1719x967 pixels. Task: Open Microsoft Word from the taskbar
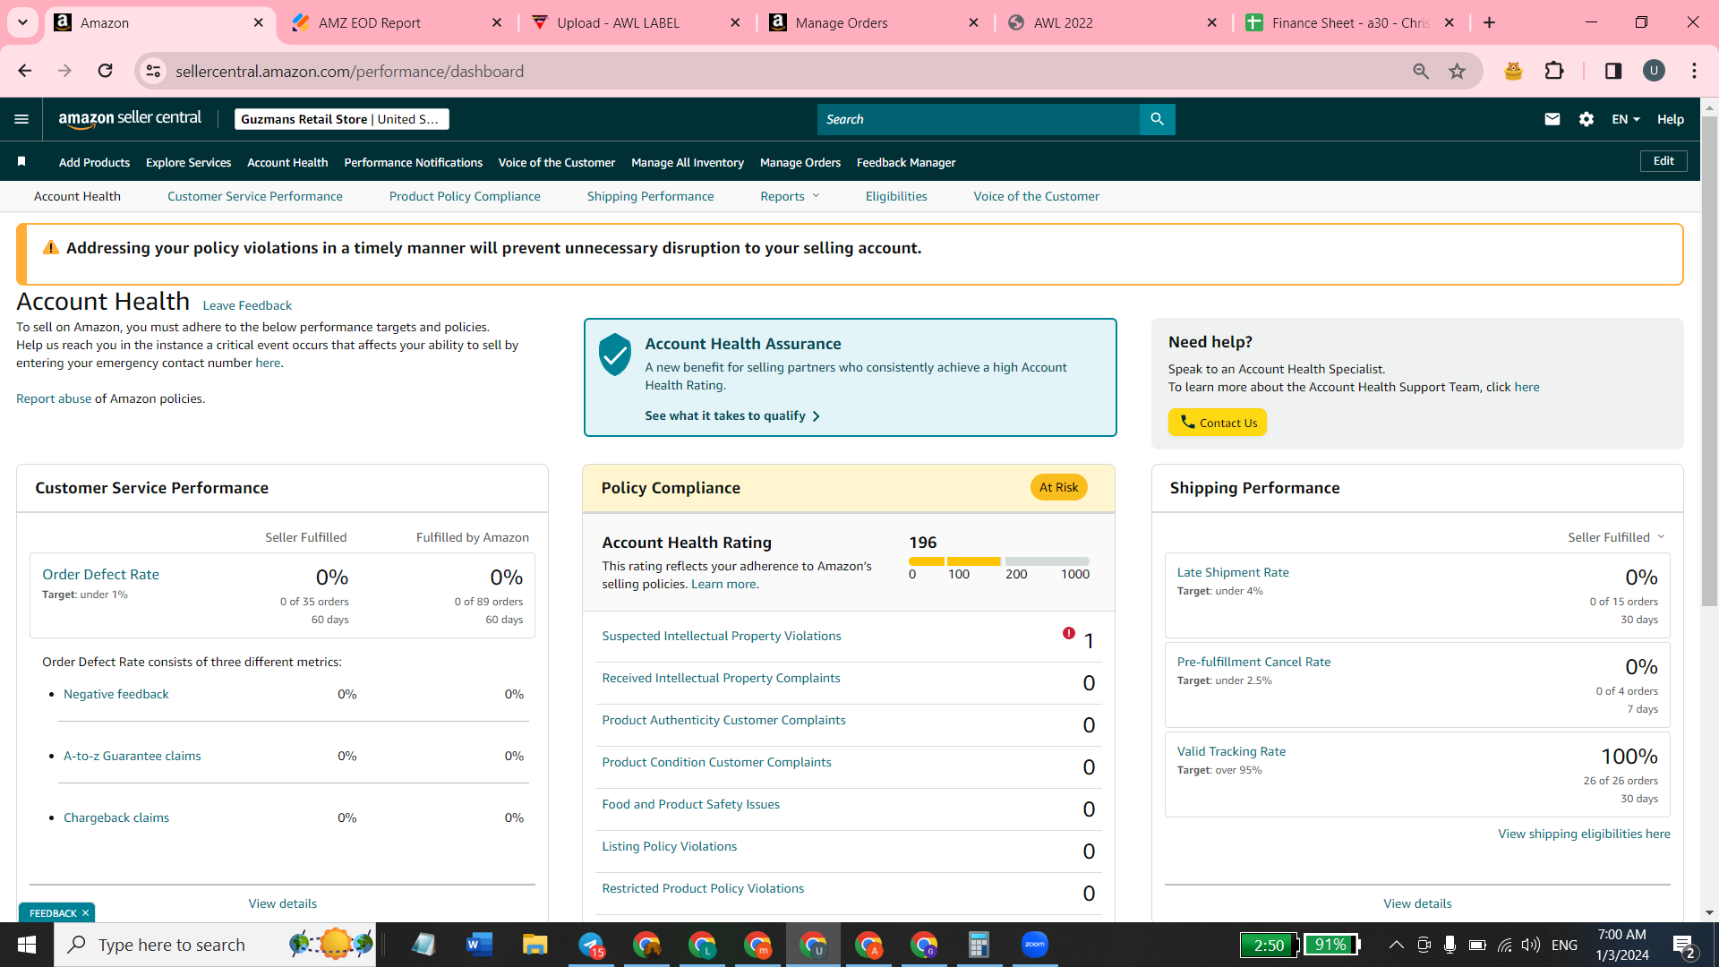pos(479,945)
